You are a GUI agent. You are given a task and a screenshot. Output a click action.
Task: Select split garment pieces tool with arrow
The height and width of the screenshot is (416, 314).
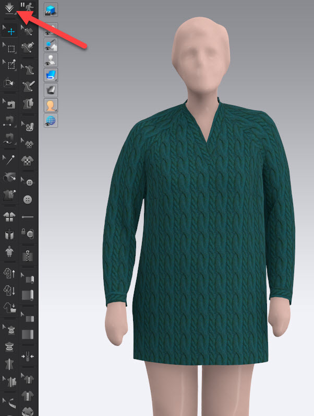pyautogui.click(x=9, y=382)
